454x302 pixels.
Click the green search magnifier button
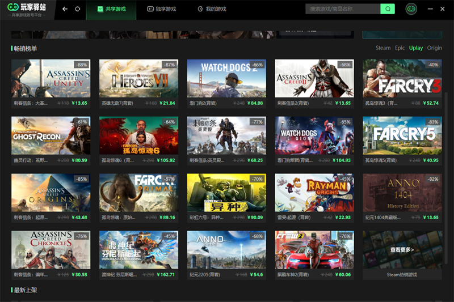tap(388, 9)
